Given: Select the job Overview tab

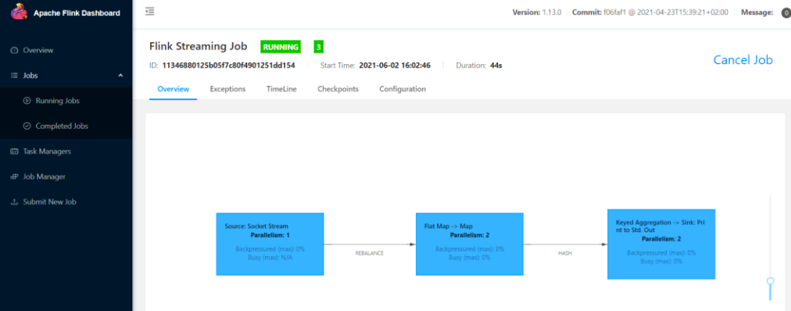Looking at the screenshot, I should tap(173, 89).
